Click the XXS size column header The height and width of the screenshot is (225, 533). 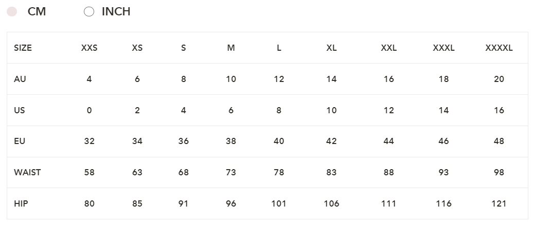click(x=89, y=48)
